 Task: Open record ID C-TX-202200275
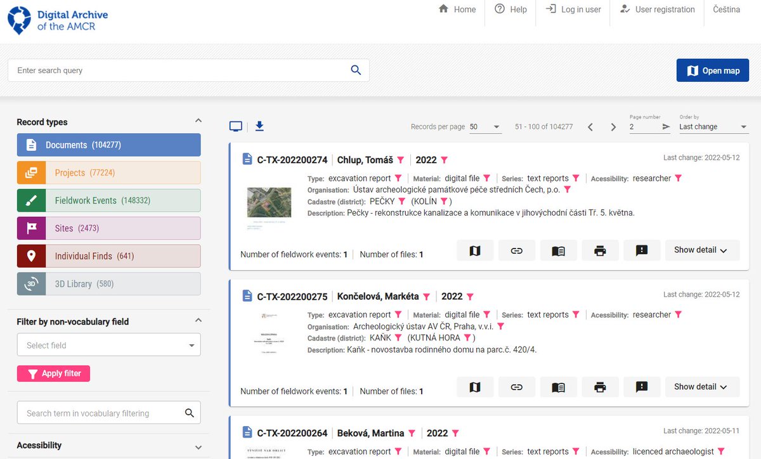pos(292,297)
